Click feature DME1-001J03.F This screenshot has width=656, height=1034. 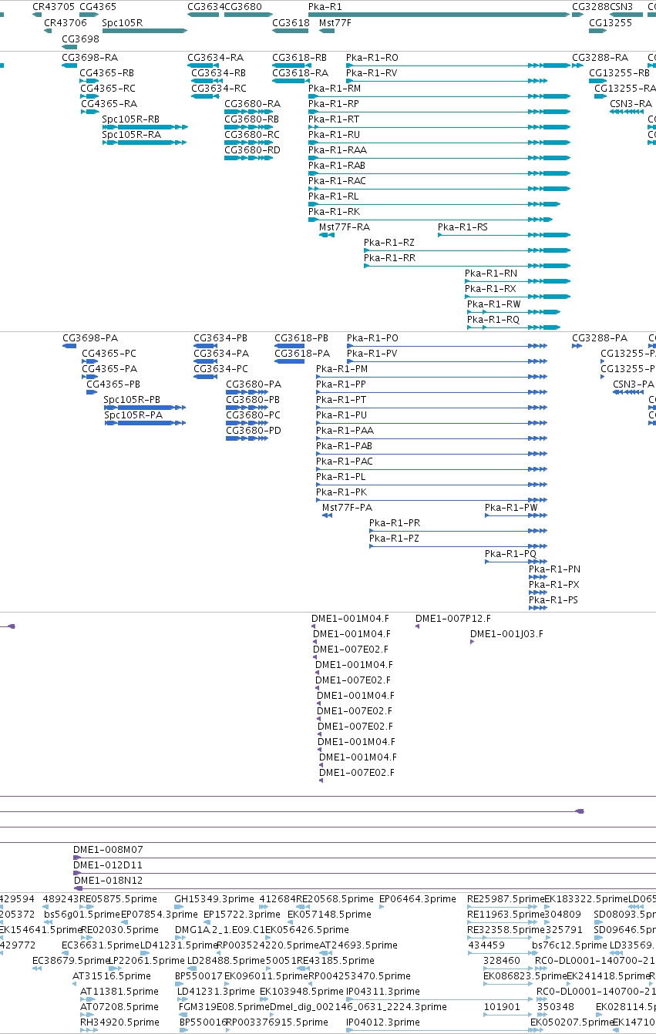tap(506, 634)
